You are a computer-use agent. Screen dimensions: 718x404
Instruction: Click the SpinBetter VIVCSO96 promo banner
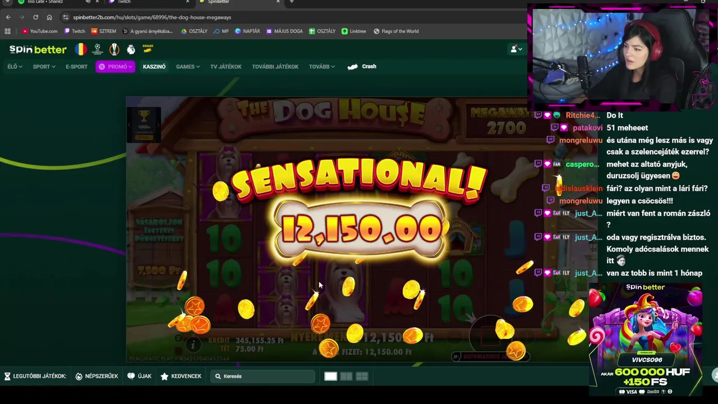(x=645, y=340)
